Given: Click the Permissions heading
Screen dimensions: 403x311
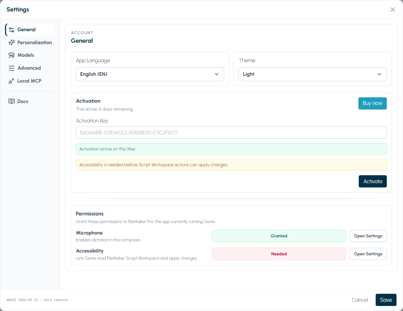Looking at the screenshot, I should pyautogui.click(x=90, y=214).
